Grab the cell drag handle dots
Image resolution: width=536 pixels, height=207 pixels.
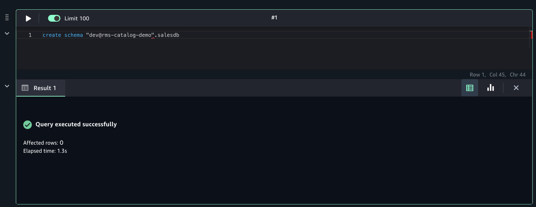tap(7, 17)
